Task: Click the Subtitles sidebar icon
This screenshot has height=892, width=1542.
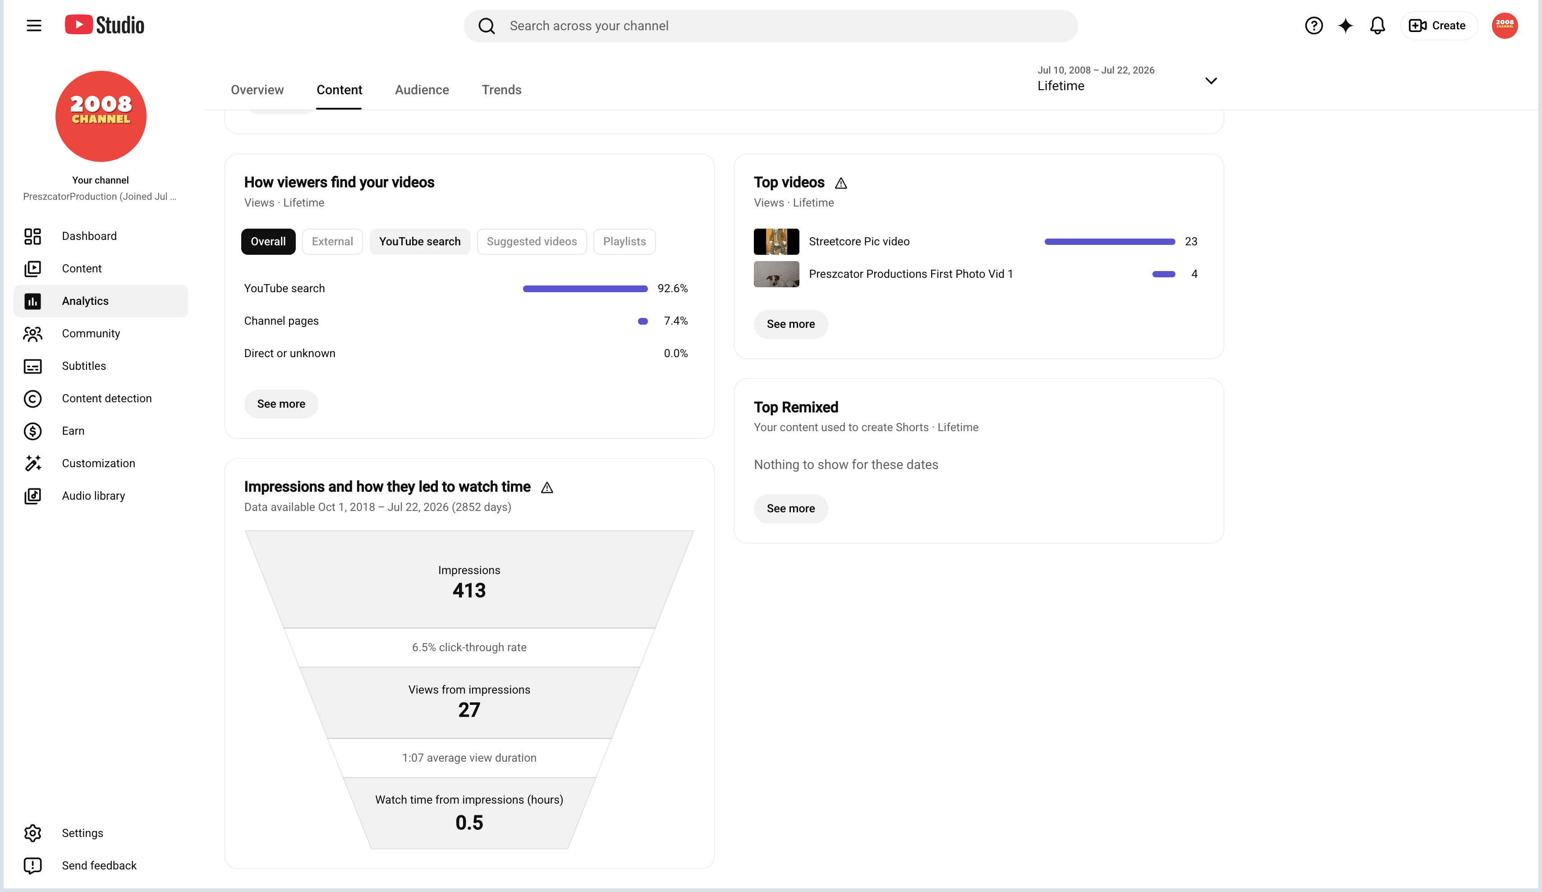Action: tap(32, 366)
